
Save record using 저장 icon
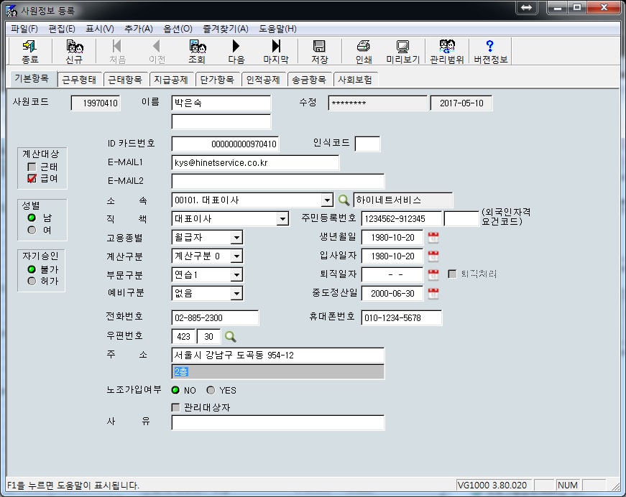pyautogui.click(x=320, y=52)
